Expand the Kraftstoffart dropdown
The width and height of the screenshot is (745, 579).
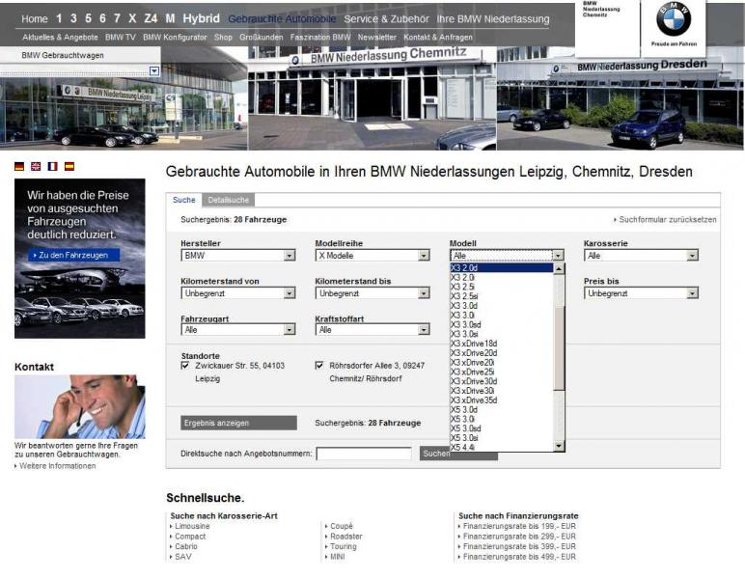(424, 330)
